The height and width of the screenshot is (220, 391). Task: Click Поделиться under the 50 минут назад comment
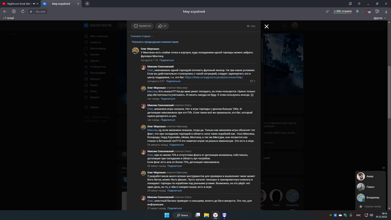pos(174,166)
